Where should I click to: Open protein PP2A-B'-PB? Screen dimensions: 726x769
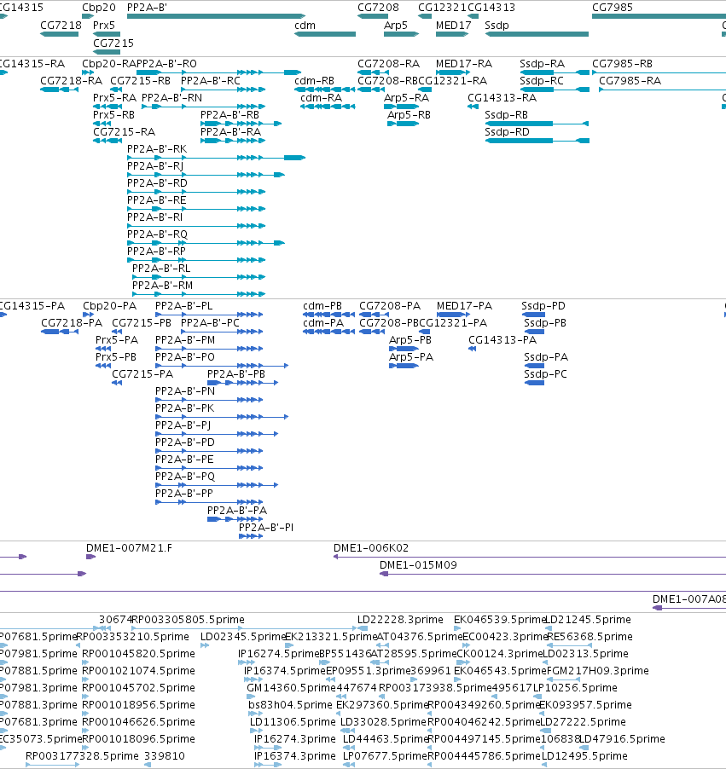click(235, 373)
